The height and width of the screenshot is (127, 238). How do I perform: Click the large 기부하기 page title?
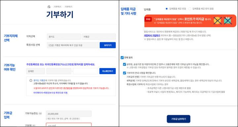click(60, 15)
